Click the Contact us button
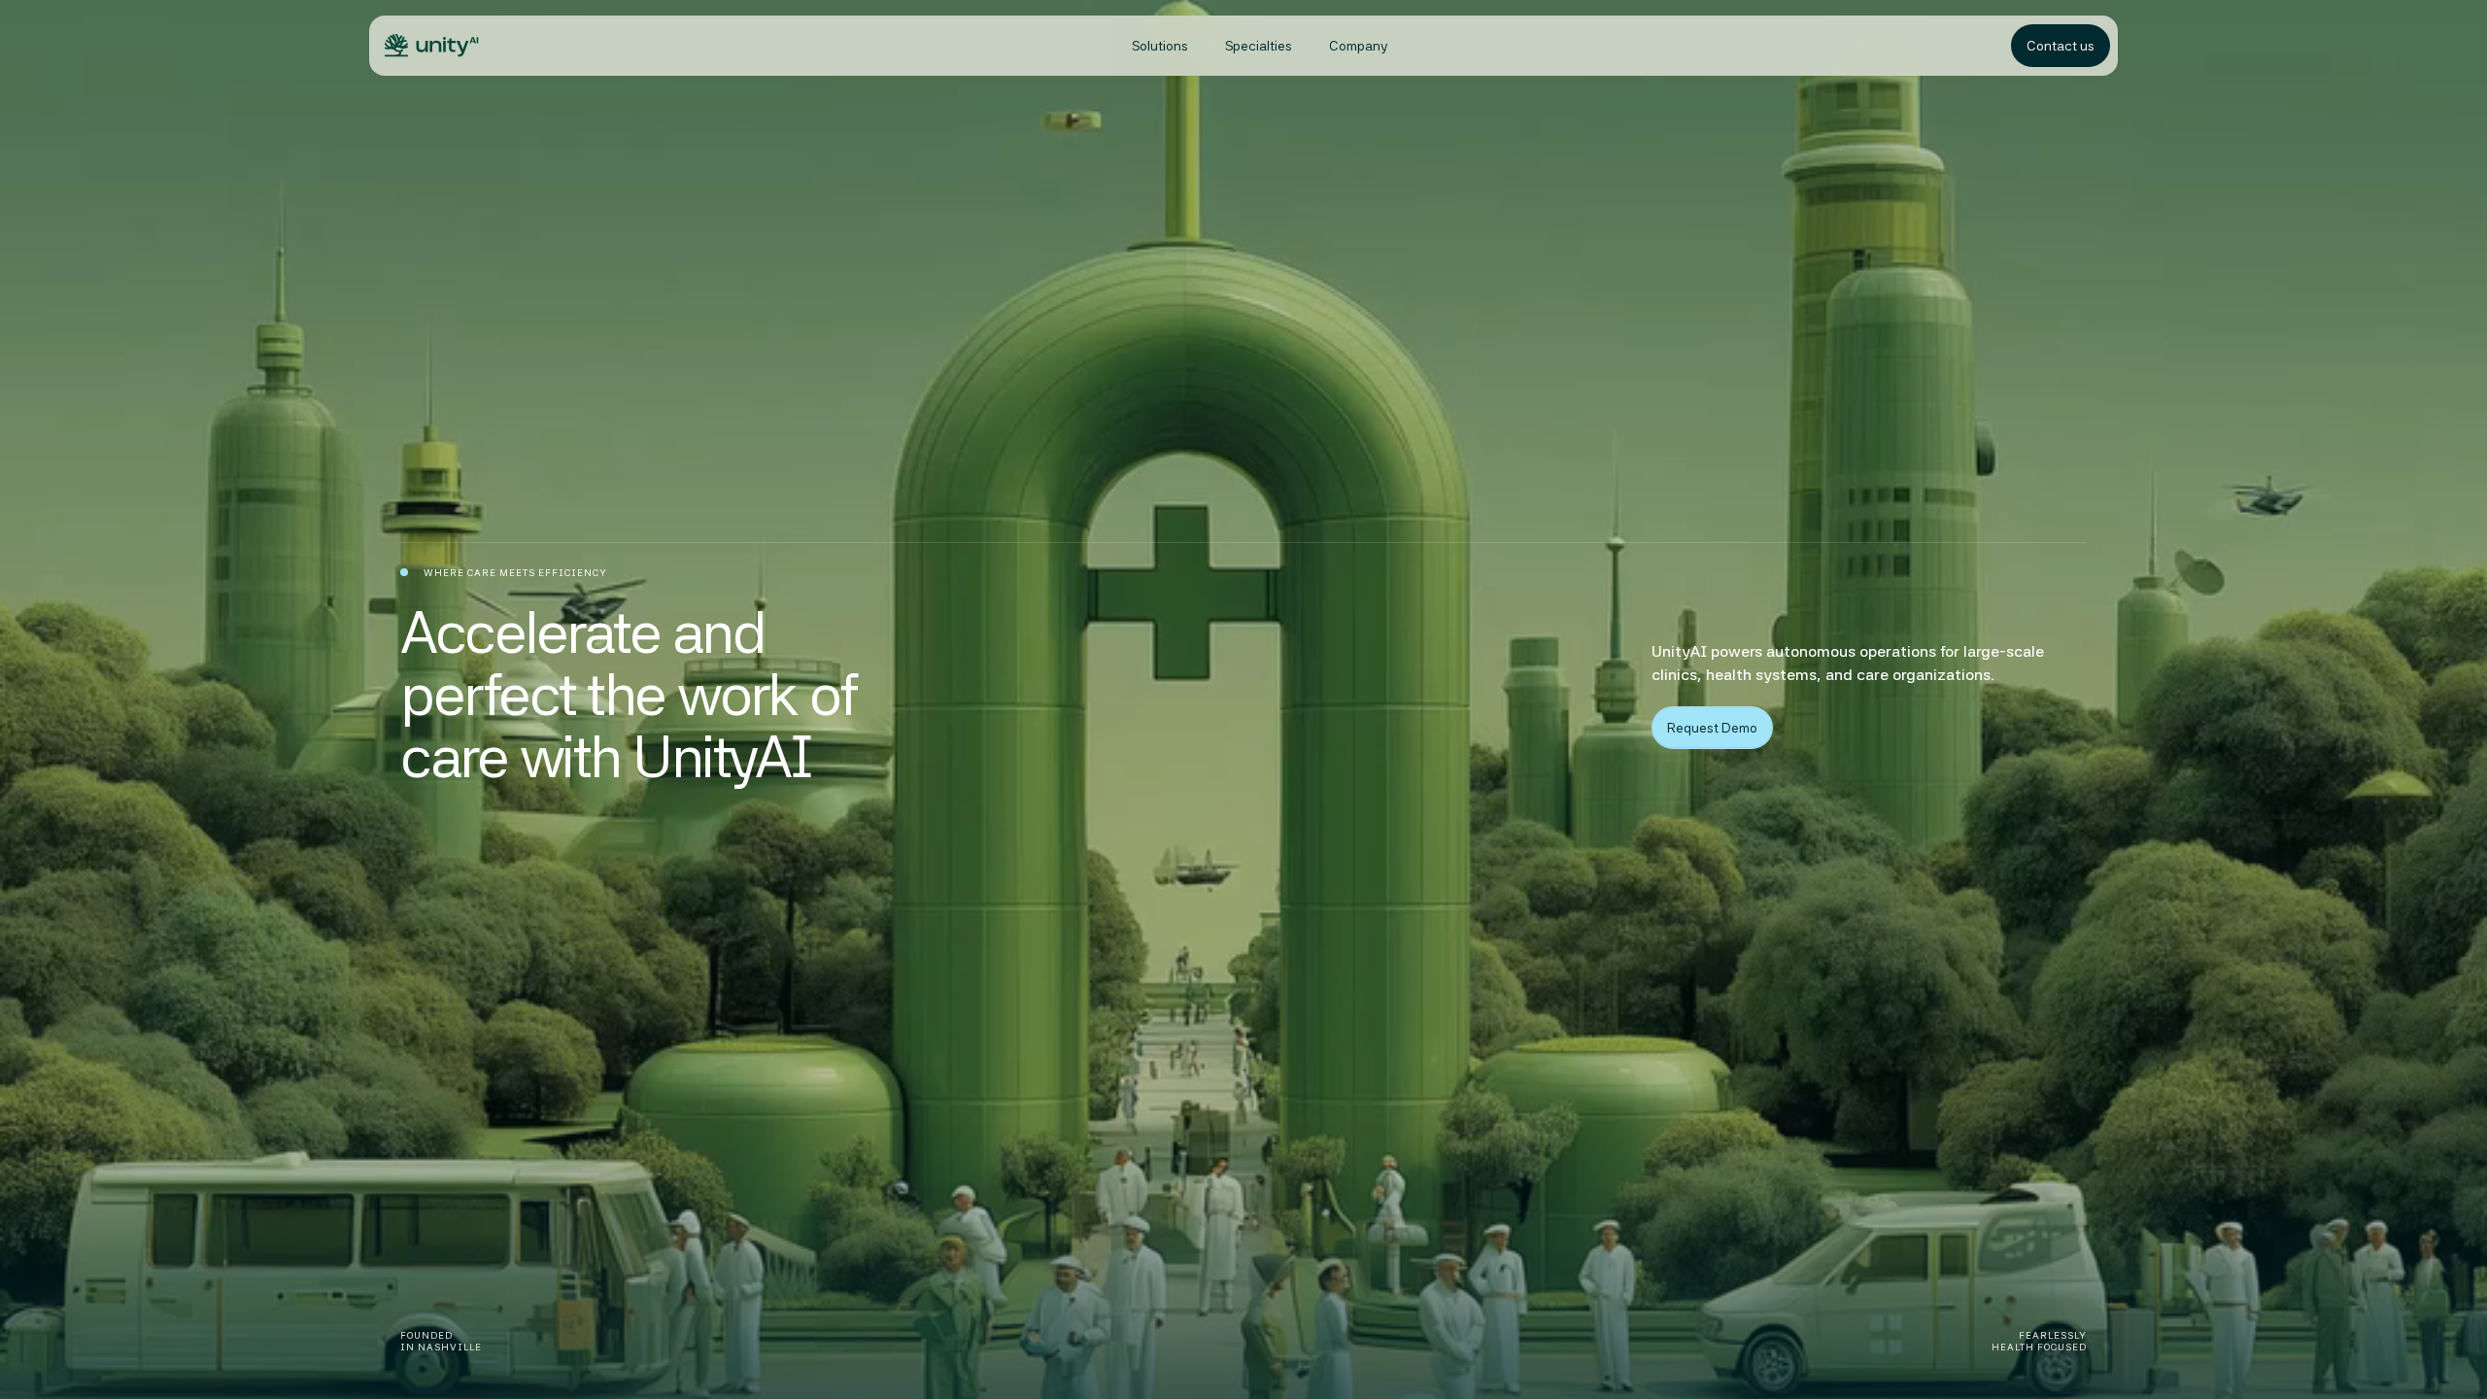This screenshot has height=1399, width=2487. click(x=2060, y=46)
